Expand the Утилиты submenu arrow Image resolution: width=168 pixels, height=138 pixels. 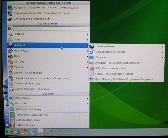pos(87,67)
